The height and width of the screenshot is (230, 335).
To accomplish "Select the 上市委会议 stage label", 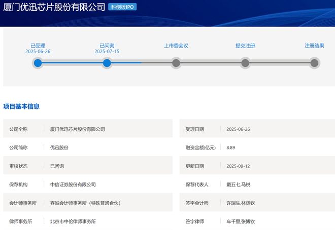I will click(x=176, y=46).
